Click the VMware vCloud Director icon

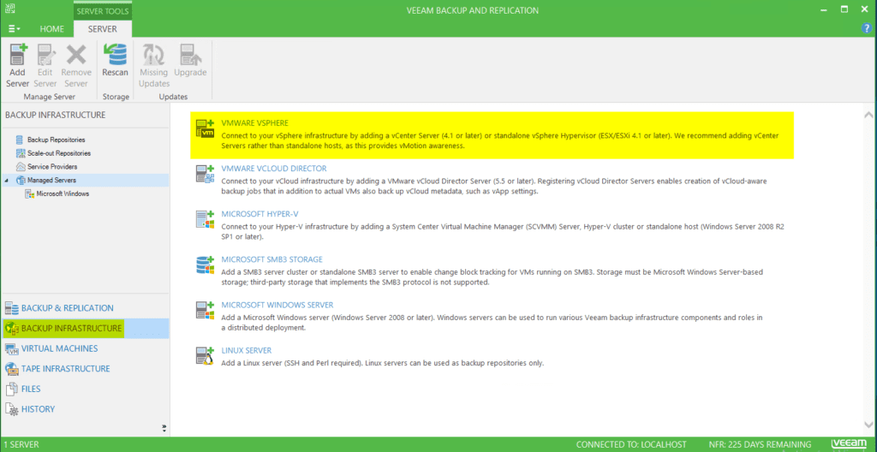click(x=205, y=174)
